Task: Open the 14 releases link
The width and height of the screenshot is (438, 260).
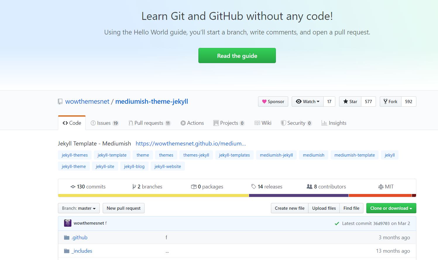Action: tap(267, 187)
